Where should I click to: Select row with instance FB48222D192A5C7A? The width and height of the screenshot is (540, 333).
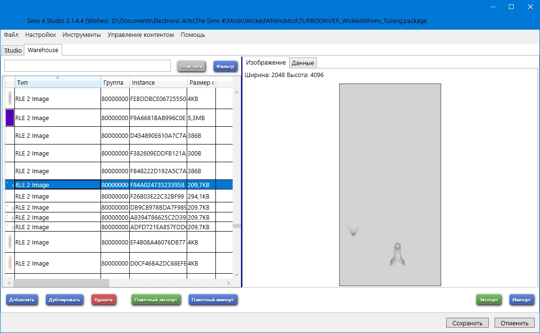[x=119, y=171]
